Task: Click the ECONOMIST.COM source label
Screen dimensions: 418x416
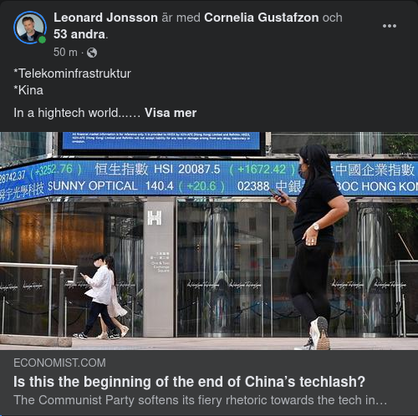Action: (59, 363)
